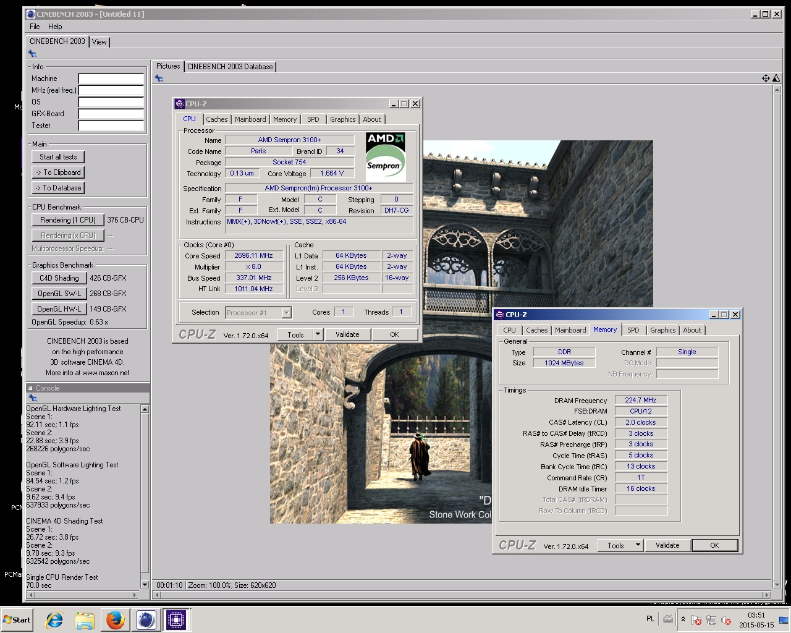Screen dimensions: 791x633
Task: Open the About tab in the CPU-Z CPU window
Action: 372,119
